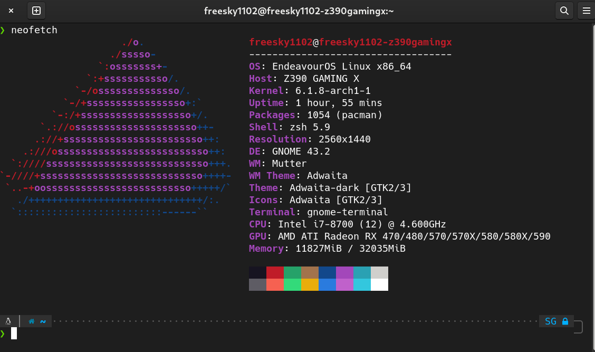Click the yellow swatch in bottom row

(310, 285)
